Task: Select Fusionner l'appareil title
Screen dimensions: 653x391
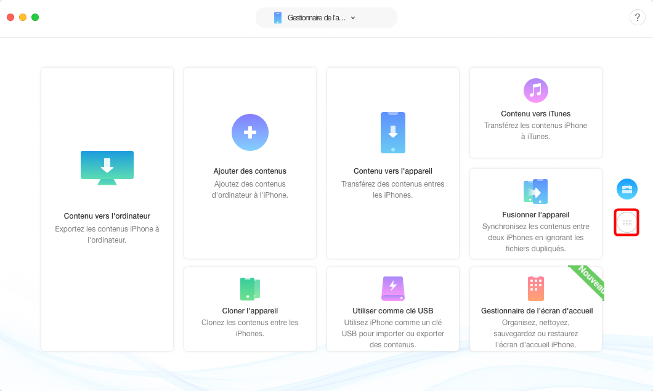Action: click(535, 214)
